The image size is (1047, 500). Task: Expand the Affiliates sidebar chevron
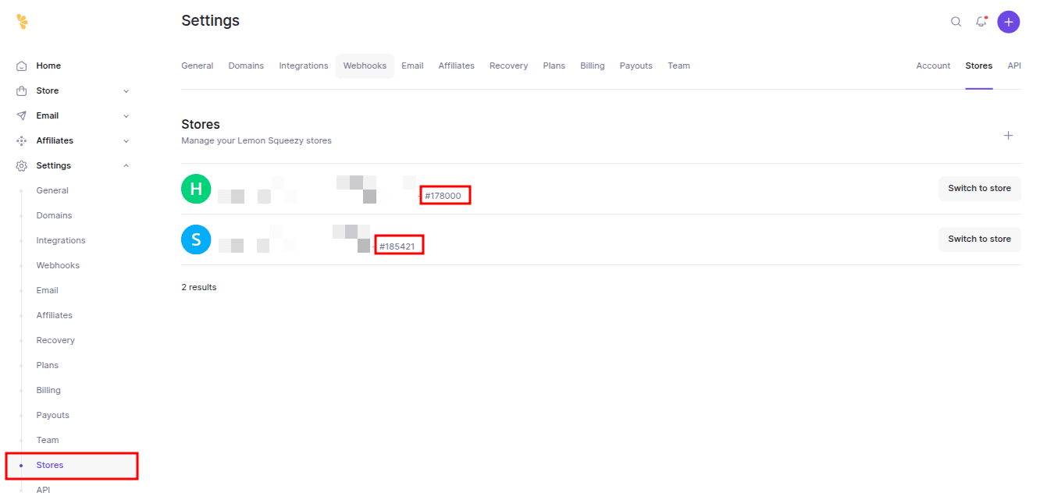[x=126, y=141]
